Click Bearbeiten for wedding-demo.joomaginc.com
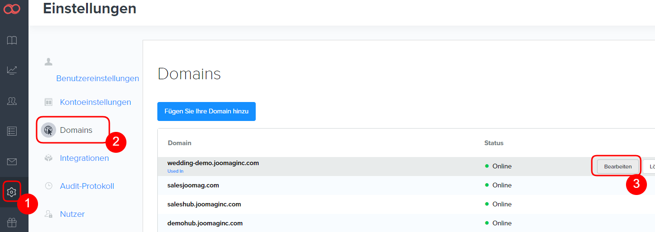The width and height of the screenshot is (655, 232). pyautogui.click(x=617, y=167)
